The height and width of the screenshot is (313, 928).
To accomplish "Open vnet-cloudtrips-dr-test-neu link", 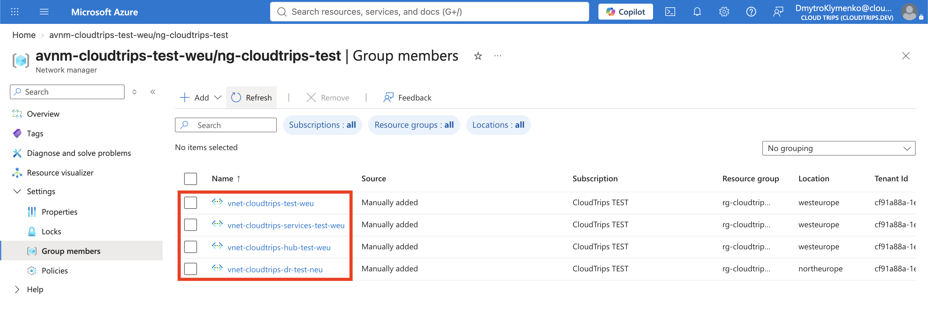I will [x=275, y=269].
